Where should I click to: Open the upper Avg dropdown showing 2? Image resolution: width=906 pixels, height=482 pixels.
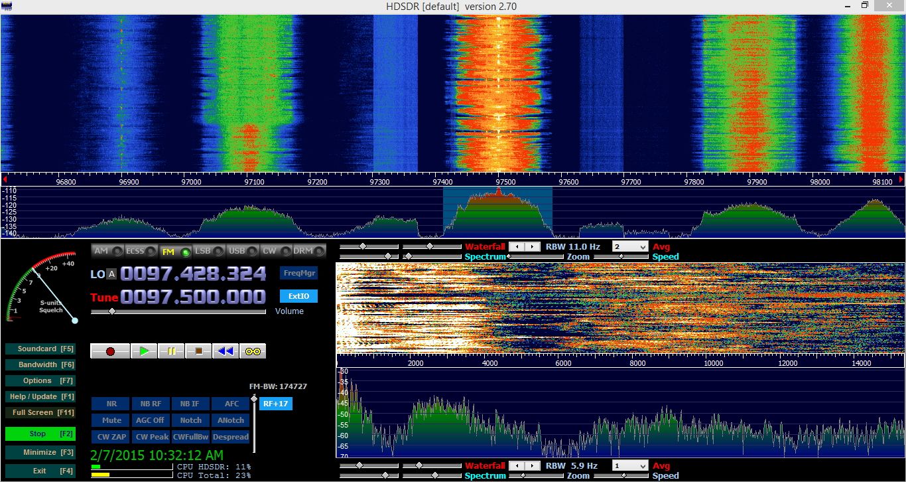[629, 246]
